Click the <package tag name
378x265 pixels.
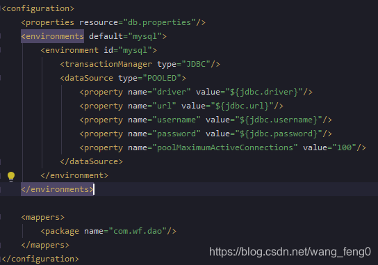60,231
